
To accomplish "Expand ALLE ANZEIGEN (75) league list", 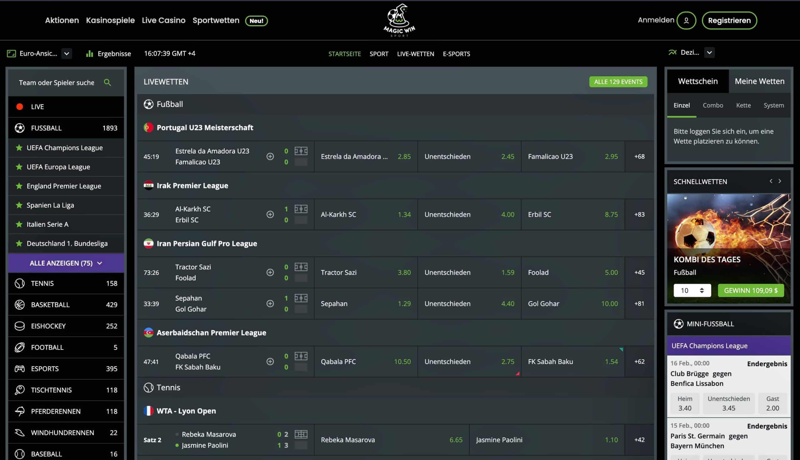I will coord(66,263).
